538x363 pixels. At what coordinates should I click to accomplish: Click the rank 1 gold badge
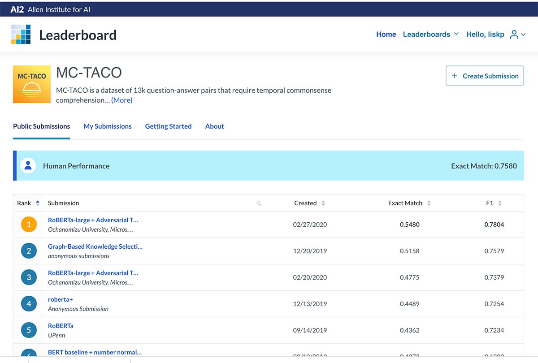click(29, 225)
